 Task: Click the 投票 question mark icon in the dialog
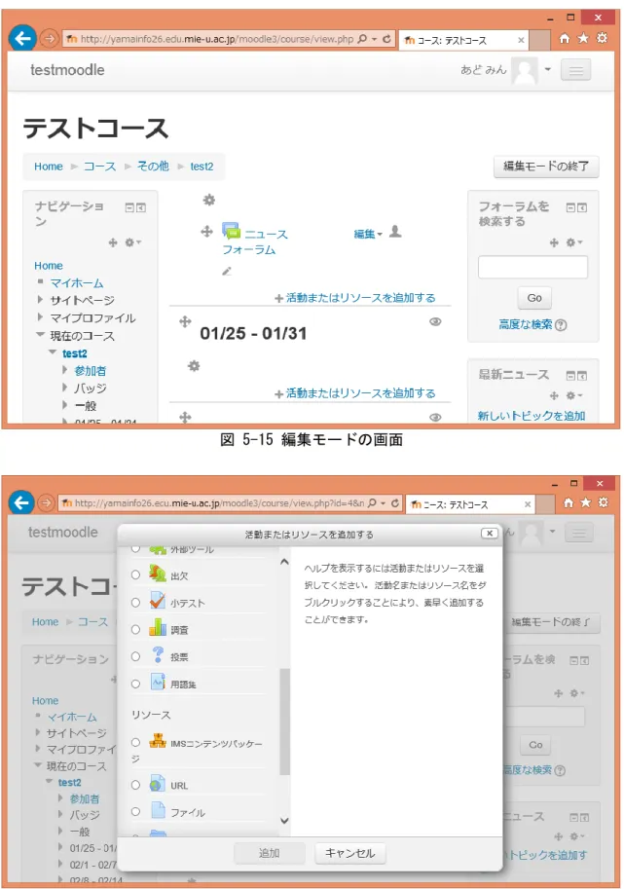pos(158,655)
